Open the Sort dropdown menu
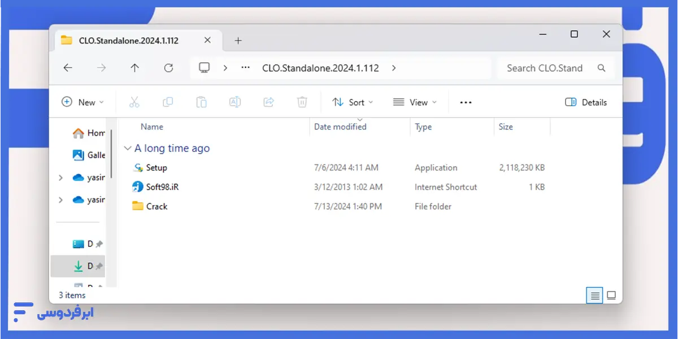 [x=353, y=102]
